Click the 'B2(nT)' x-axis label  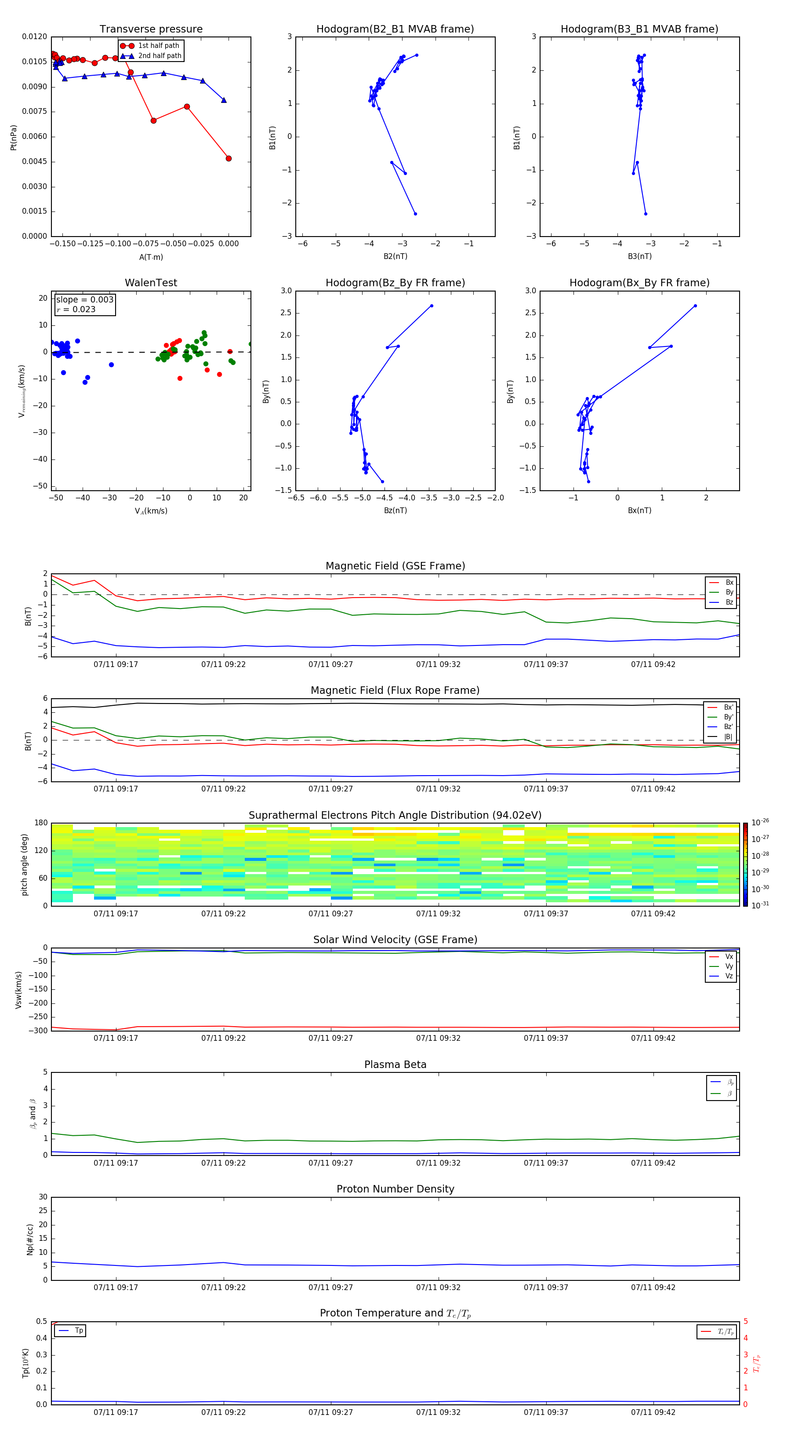tap(395, 256)
